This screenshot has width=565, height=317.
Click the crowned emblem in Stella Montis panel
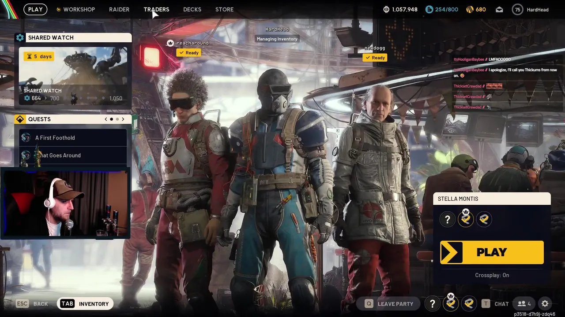pyautogui.click(x=466, y=218)
